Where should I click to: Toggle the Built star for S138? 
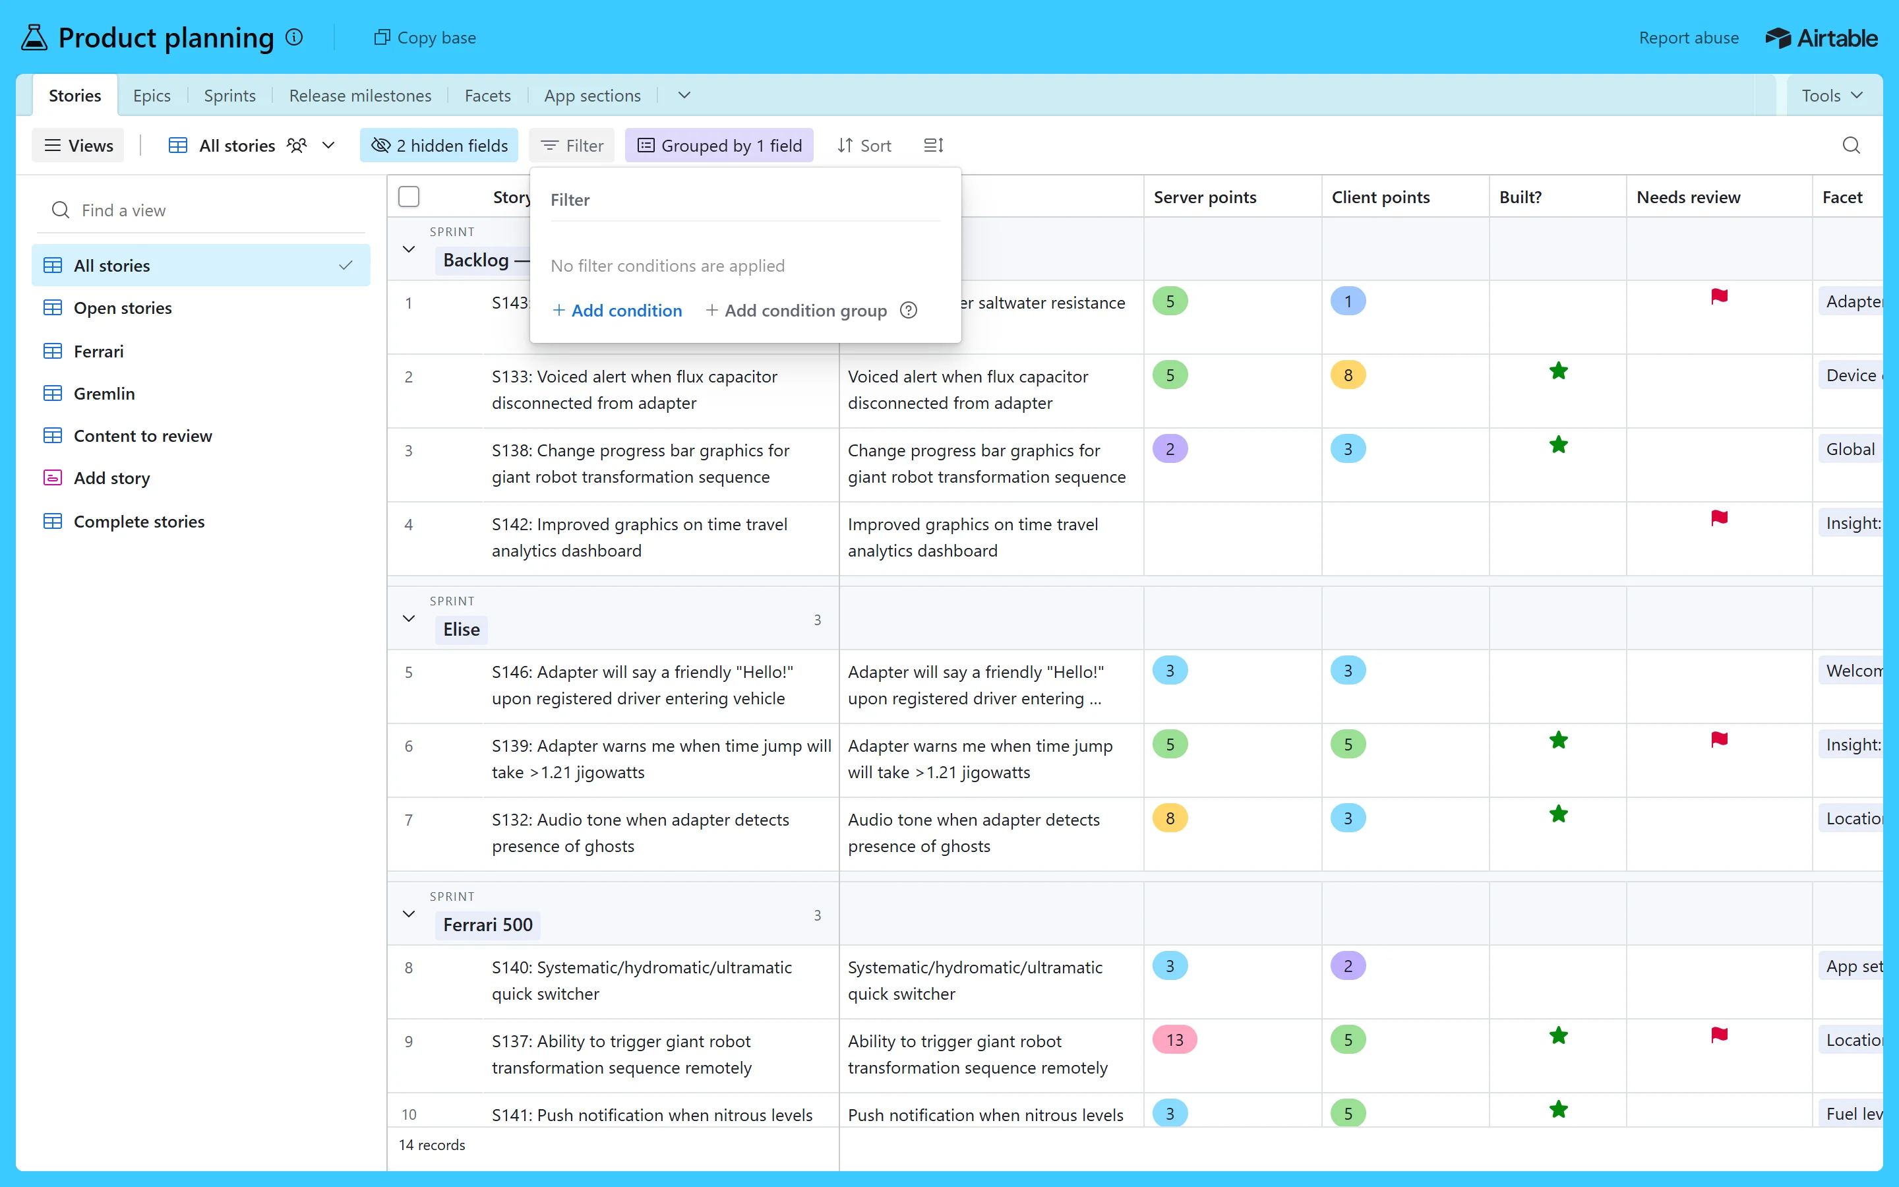coord(1559,445)
